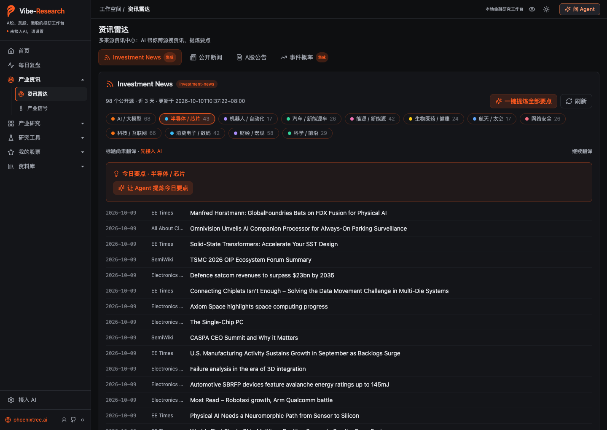Filter by 网络安全 category
The image size is (607, 430).
point(543,119)
